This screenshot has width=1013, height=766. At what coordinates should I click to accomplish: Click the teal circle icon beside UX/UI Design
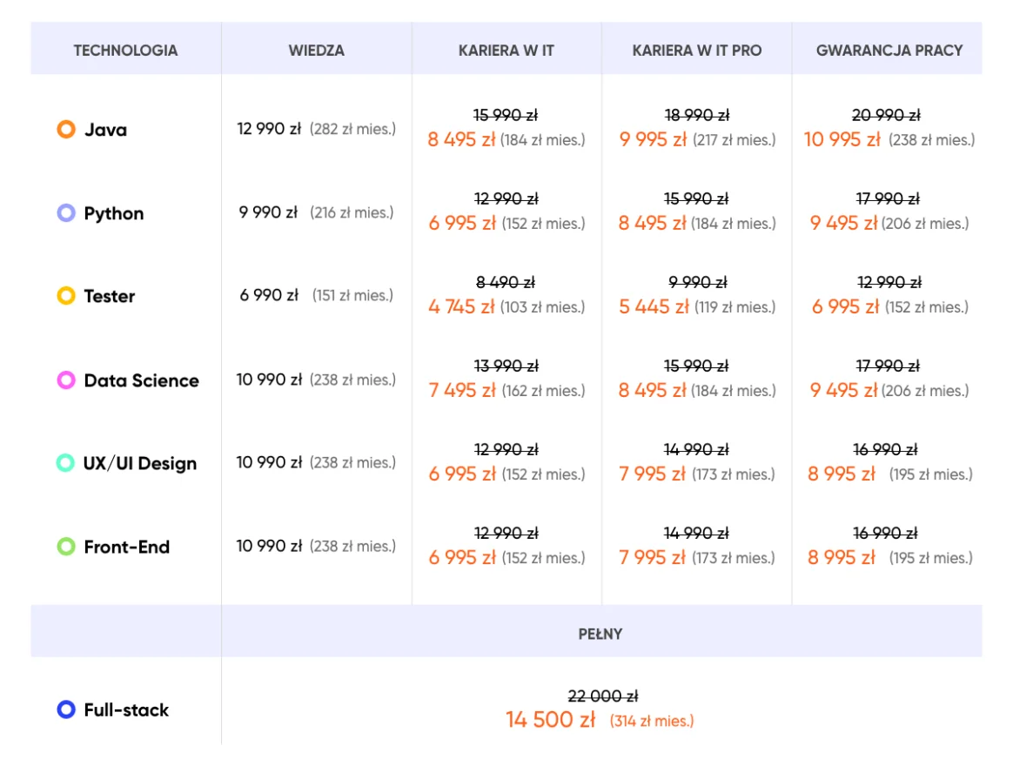65,463
